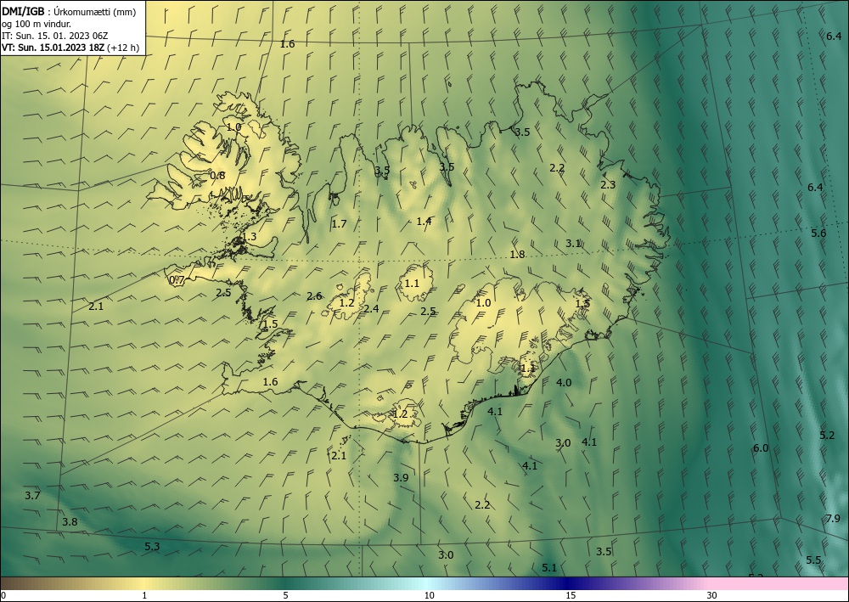Image resolution: width=849 pixels, height=602 pixels.
Task: Click the 'IT: Sun. 15. 01. 2023 06Z' line
Action: (54, 36)
